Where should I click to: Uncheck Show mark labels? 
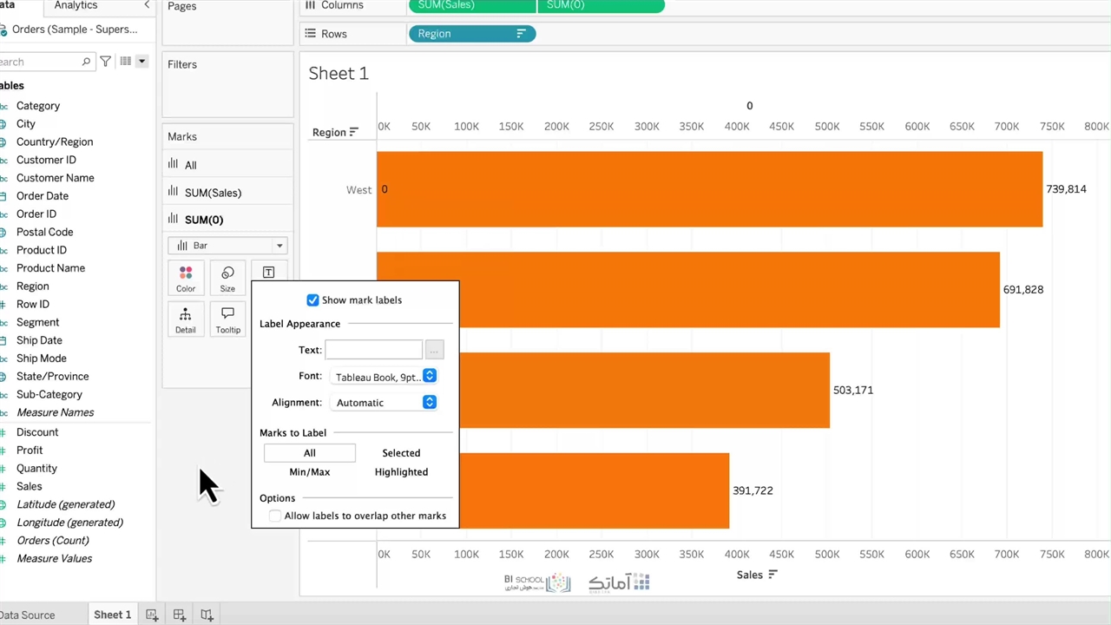point(312,300)
